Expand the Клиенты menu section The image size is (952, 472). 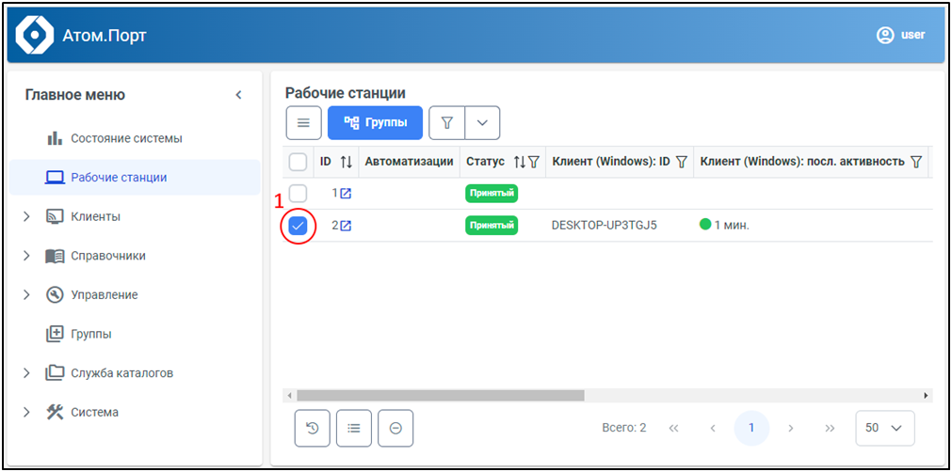coord(26,217)
